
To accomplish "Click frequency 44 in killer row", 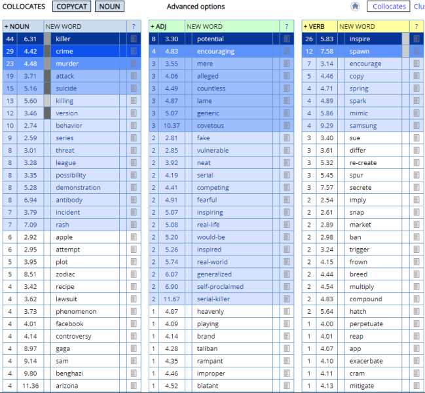I will pos(10,39).
